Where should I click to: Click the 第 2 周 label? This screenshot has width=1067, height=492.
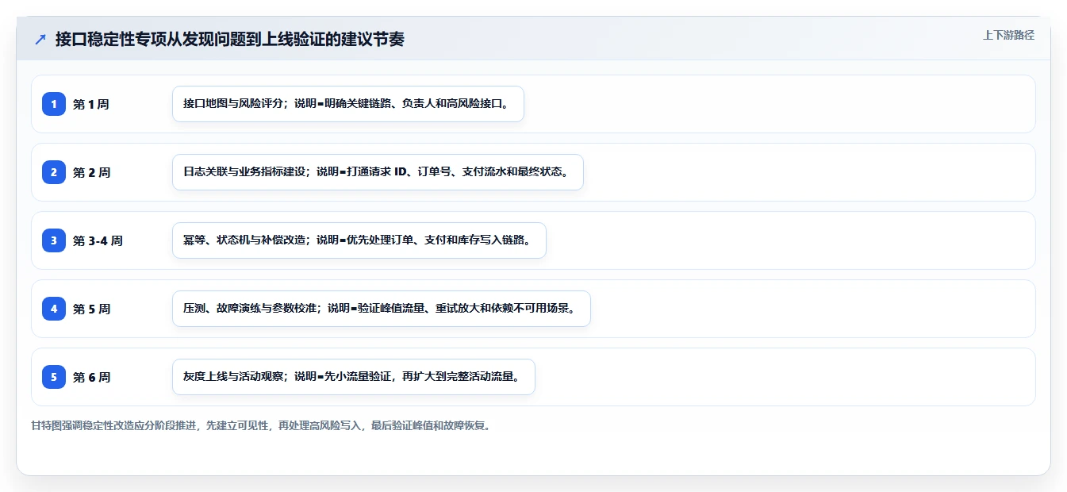pyautogui.click(x=91, y=172)
